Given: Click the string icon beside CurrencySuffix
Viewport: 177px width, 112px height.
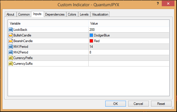Looking at the screenshot, I should 11,64.
